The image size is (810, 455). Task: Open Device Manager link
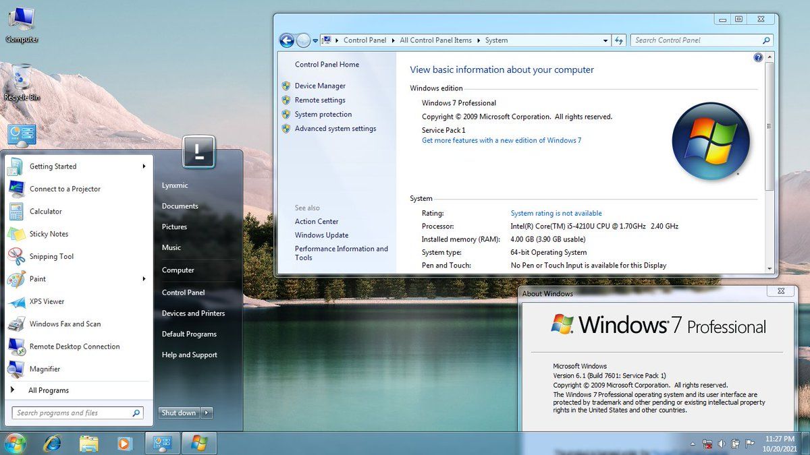tap(320, 86)
